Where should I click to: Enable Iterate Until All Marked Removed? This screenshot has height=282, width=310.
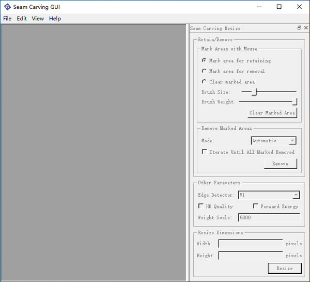[x=248, y=152]
